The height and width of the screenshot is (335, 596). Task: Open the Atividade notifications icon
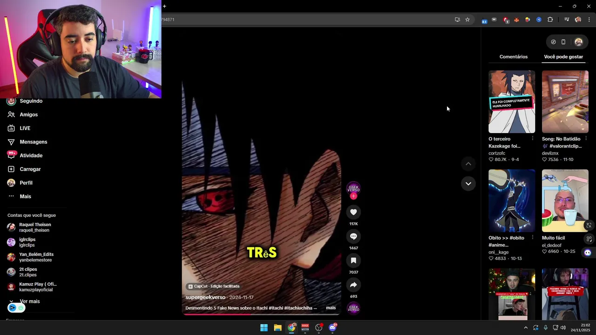11,155
